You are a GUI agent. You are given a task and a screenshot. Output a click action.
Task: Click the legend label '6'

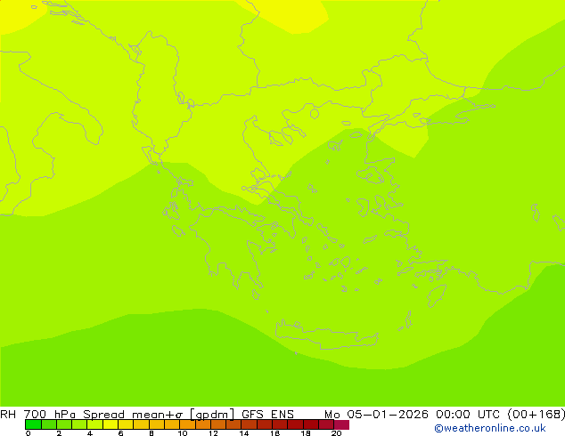[x=120, y=433]
